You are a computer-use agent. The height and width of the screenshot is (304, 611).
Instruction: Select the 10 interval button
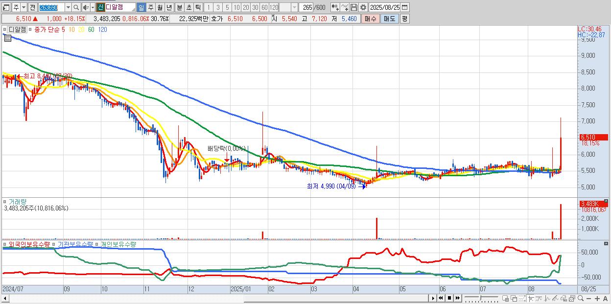pyautogui.click(x=236, y=7)
